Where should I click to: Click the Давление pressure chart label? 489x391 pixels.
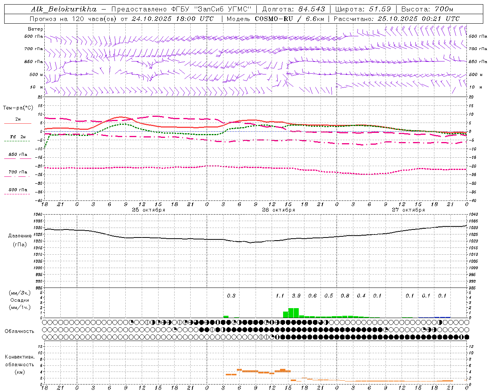coord(20,236)
